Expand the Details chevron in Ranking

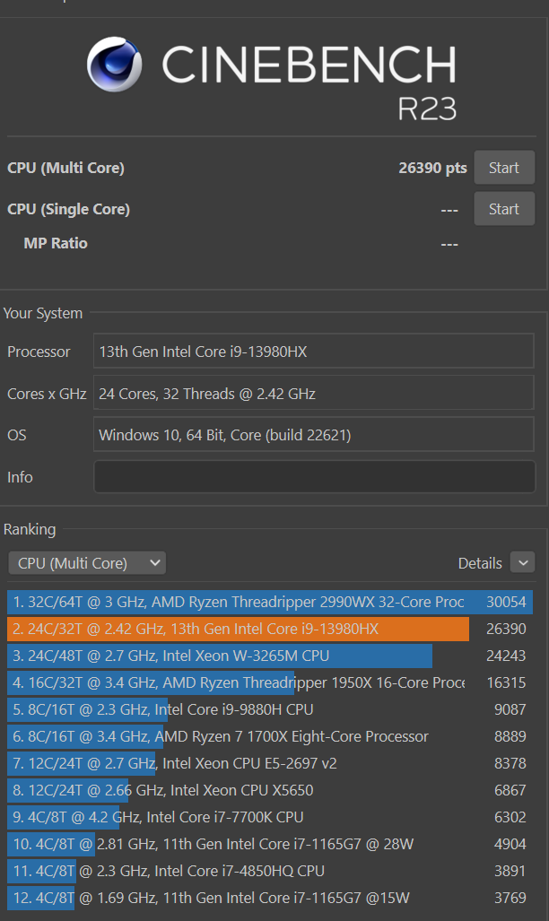[x=522, y=562]
